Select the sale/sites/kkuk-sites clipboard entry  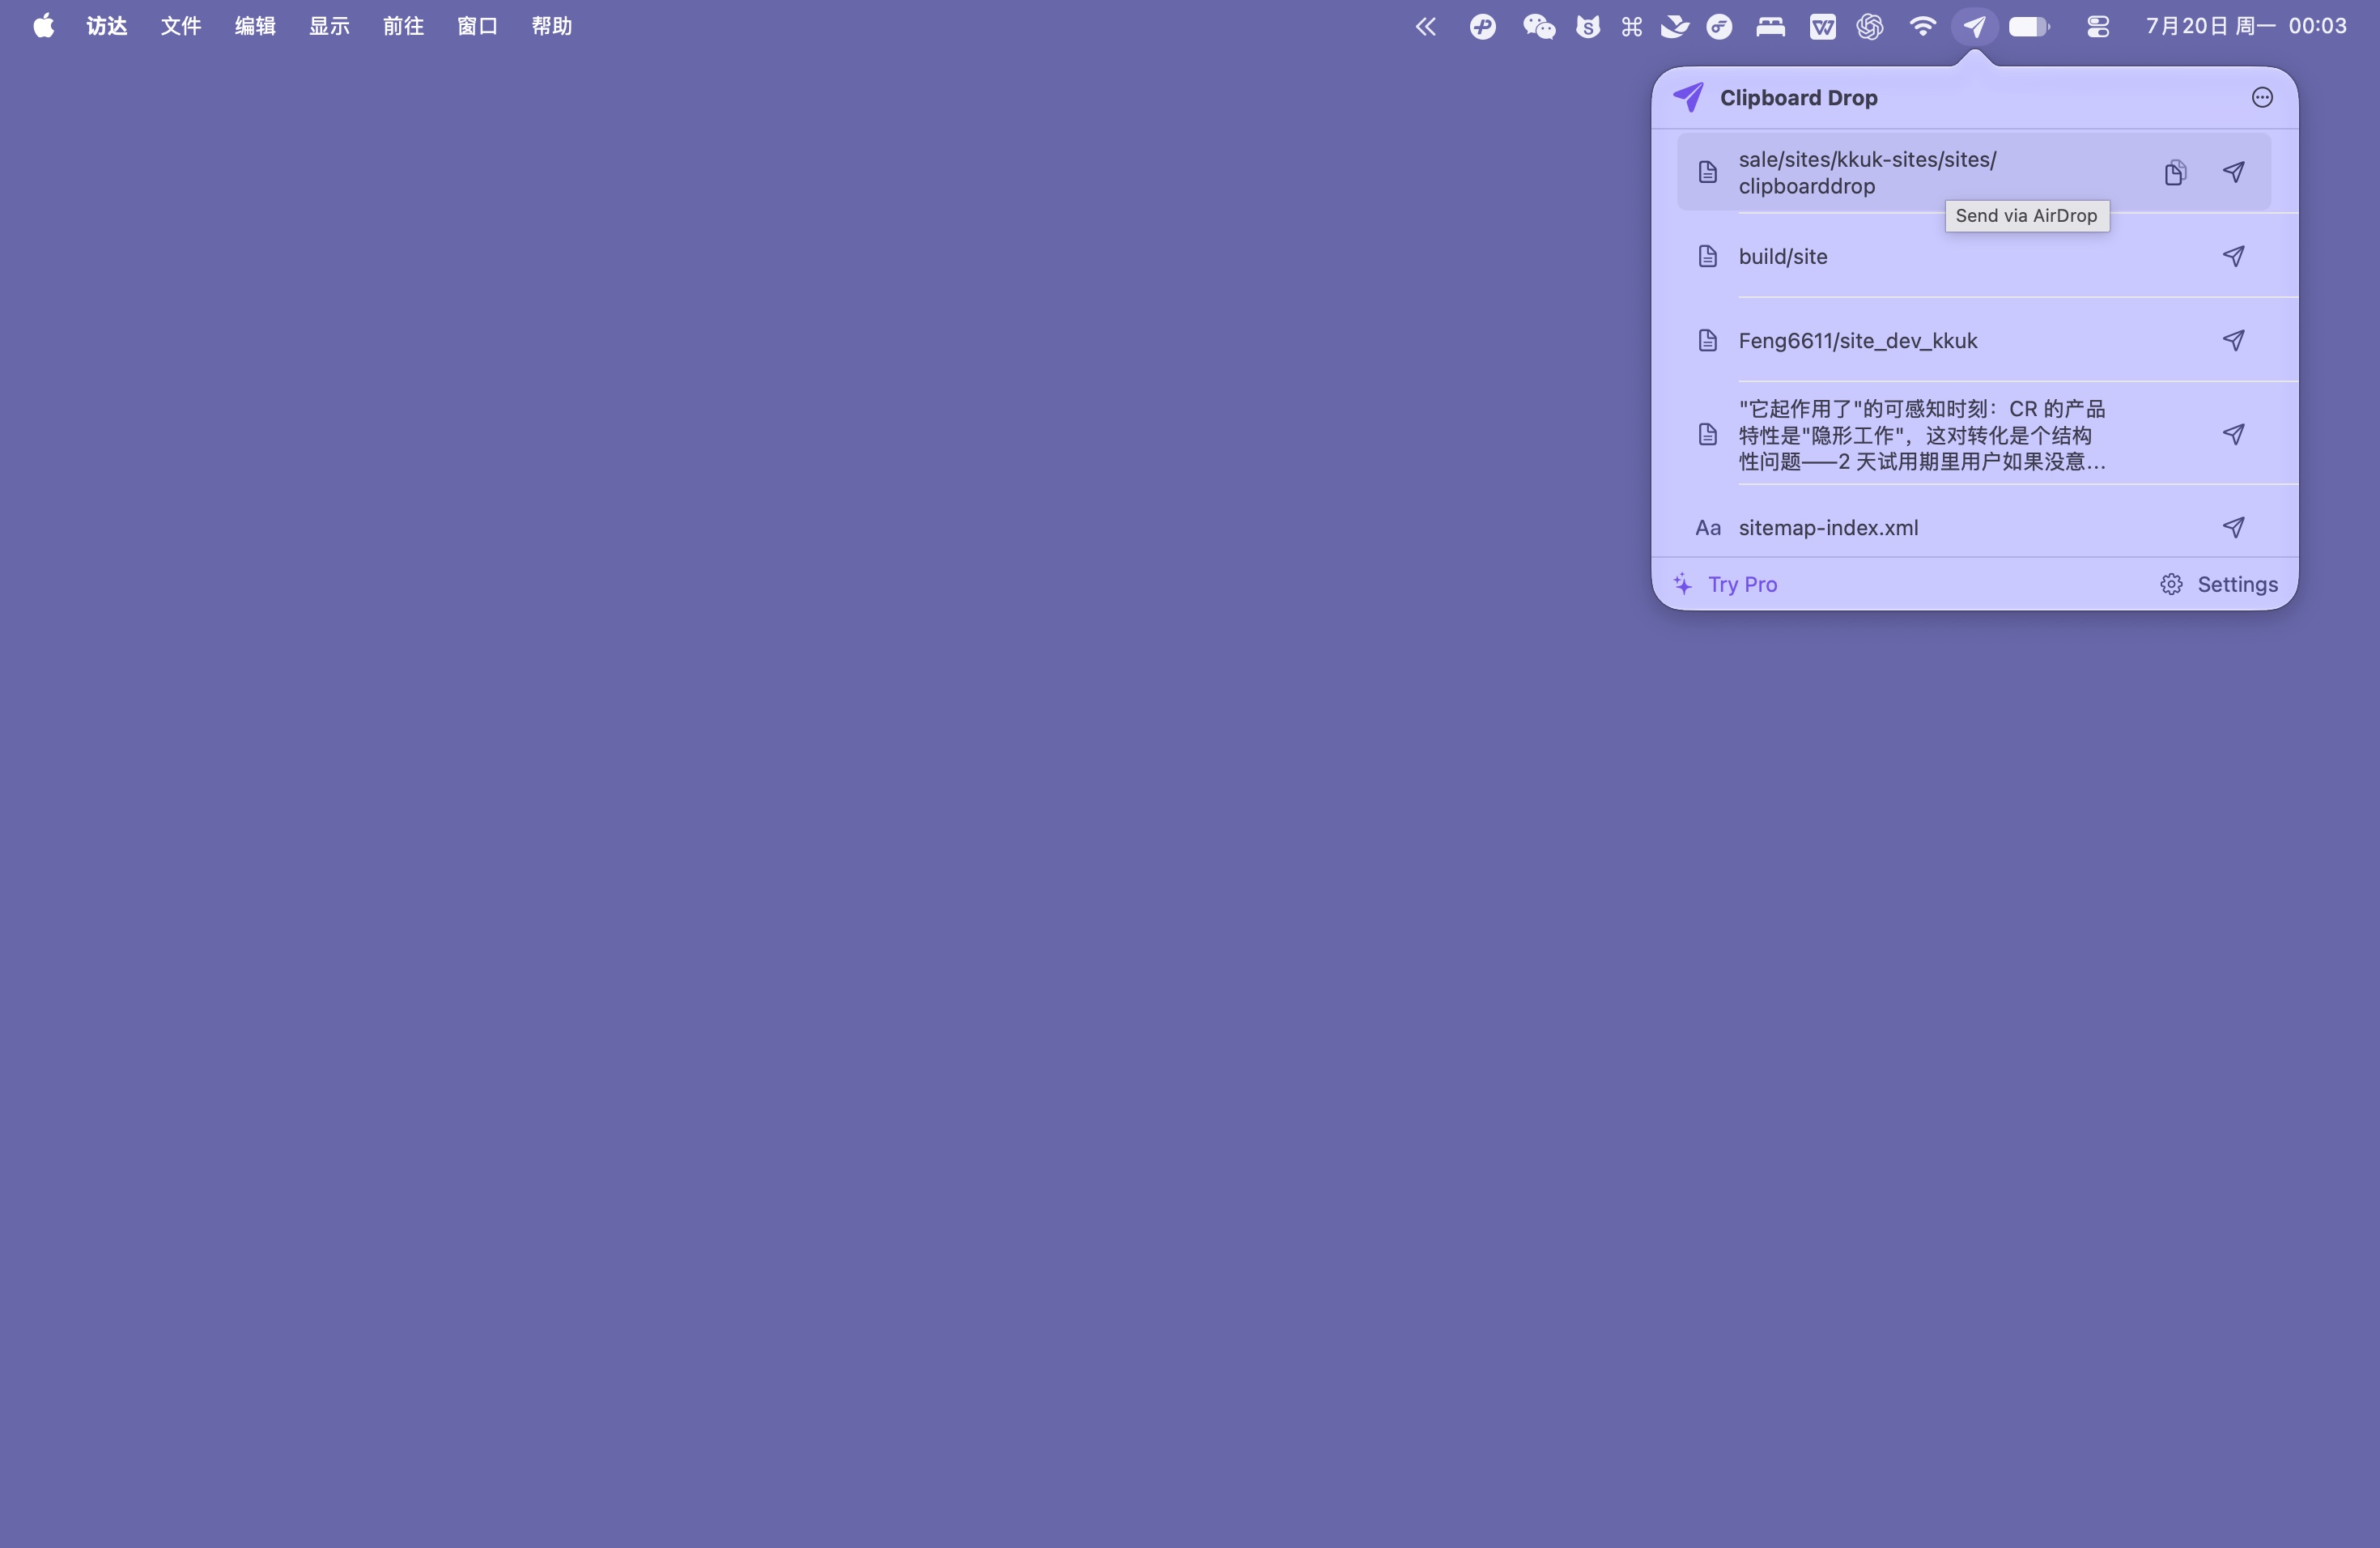tap(1974, 172)
